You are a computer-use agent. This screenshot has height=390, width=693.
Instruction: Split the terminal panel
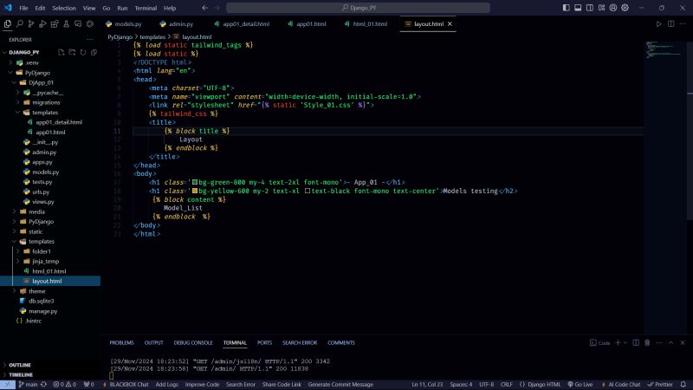tap(636, 342)
